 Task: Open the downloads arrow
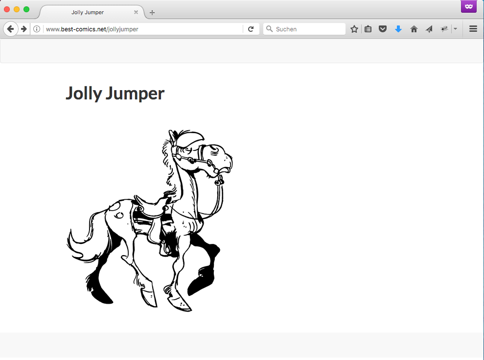point(398,29)
